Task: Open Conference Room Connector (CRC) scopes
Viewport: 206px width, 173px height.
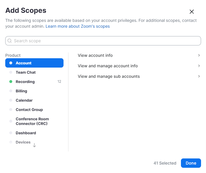Action: click(x=32, y=121)
